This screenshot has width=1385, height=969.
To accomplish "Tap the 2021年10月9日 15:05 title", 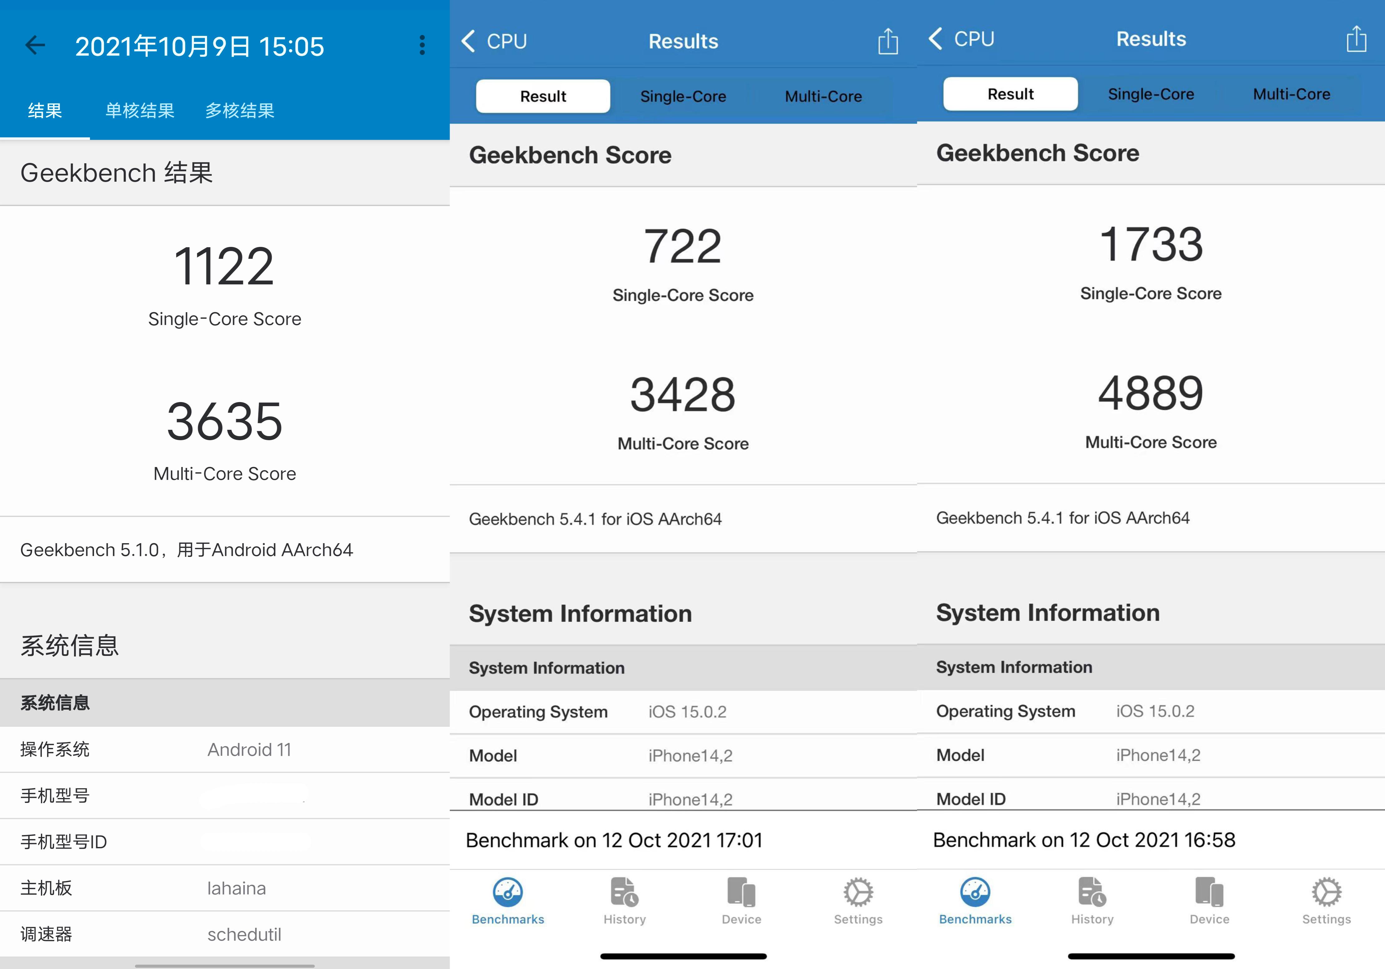I will pos(200,47).
